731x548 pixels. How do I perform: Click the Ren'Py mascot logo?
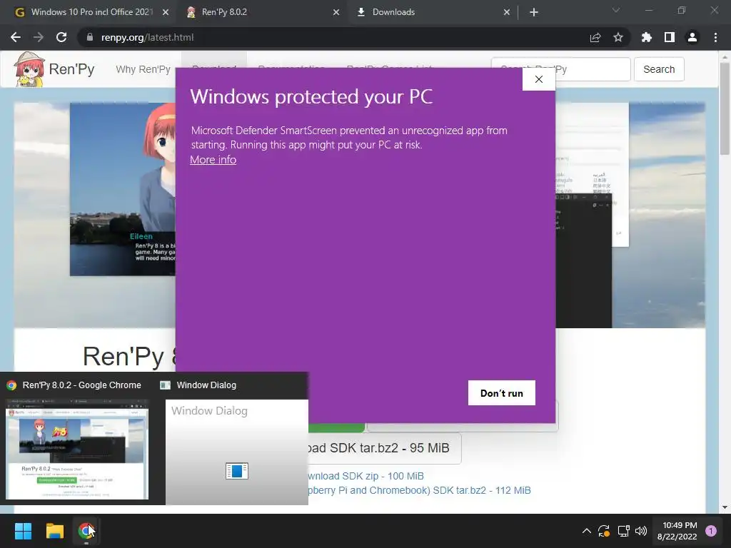(29, 69)
